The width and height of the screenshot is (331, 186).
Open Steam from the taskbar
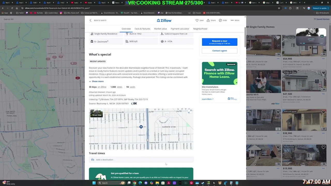(x=203, y=183)
